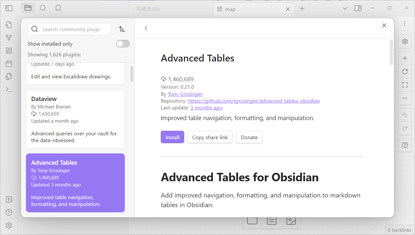Open the bookmarks icon
The image size is (415, 235).
click(x=58, y=8)
